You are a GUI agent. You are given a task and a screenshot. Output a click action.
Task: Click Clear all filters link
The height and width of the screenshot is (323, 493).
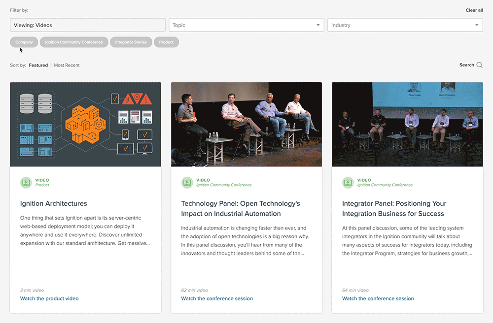[x=474, y=10]
